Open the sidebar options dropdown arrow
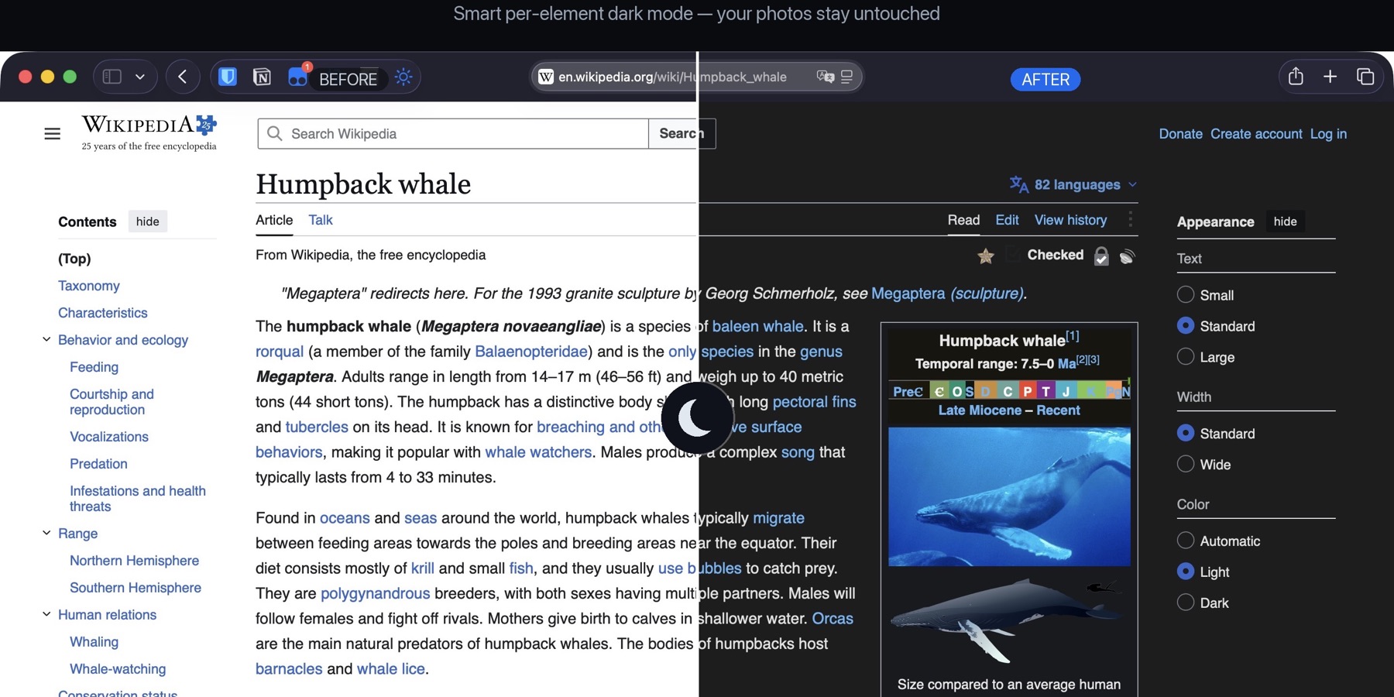Screen dimensions: 1394x697 pyautogui.click(x=140, y=77)
